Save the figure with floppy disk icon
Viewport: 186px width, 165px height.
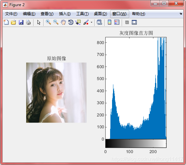coord(21,22)
